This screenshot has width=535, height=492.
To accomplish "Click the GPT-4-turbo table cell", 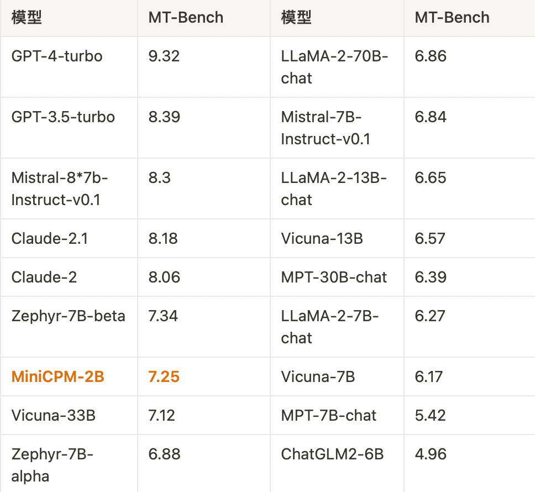I will (x=57, y=56).
